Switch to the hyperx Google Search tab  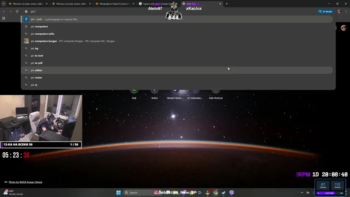tap(158, 4)
